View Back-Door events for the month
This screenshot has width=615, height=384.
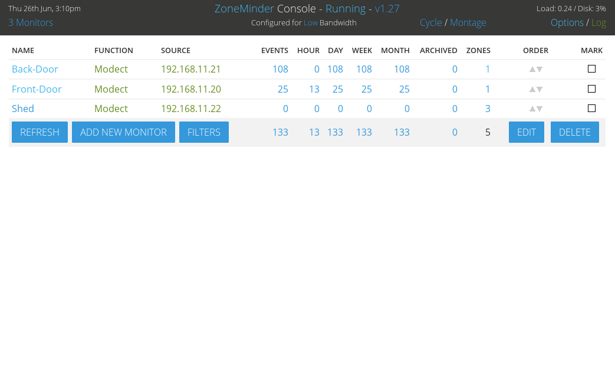click(402, 69)
